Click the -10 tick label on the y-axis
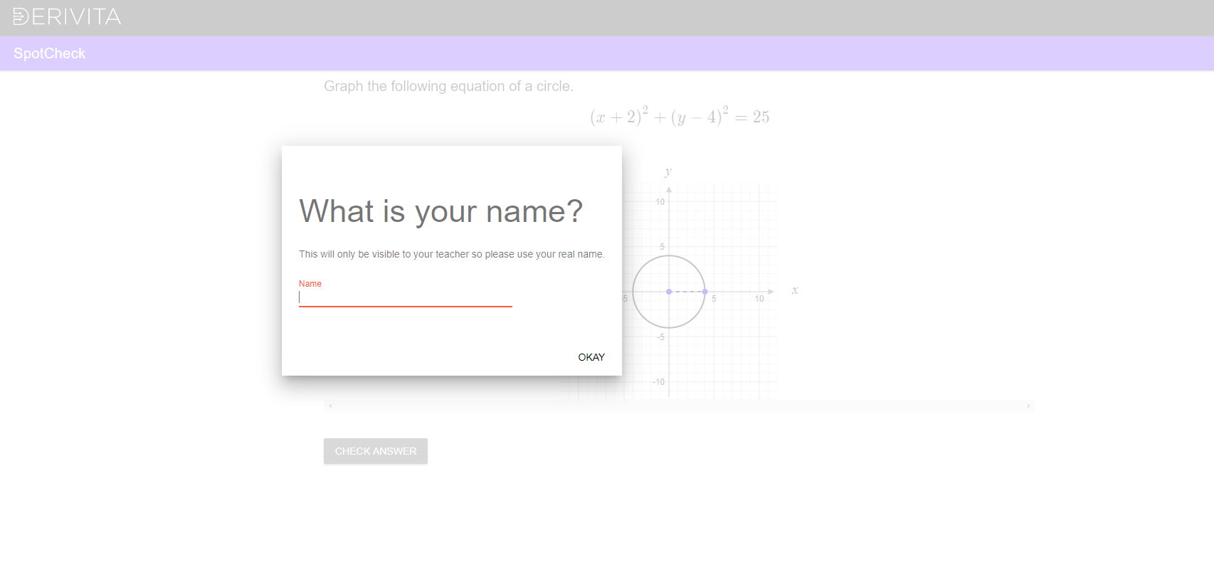 click(x=659, y=382)
